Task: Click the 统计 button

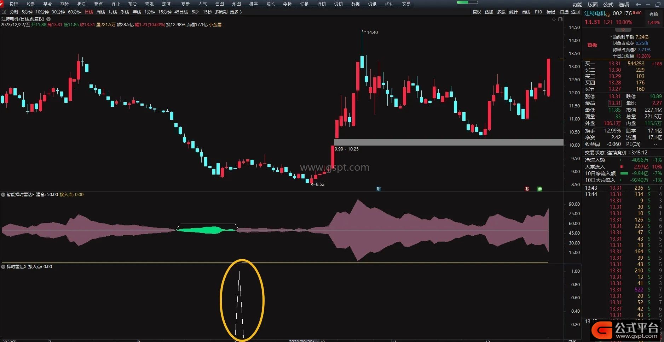Action: click(514, 12)
